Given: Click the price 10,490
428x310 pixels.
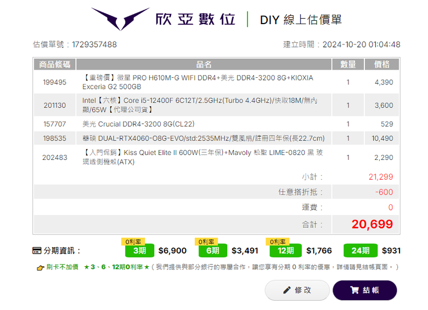Looking at the screenshot, I should click(x=382, y=139).
